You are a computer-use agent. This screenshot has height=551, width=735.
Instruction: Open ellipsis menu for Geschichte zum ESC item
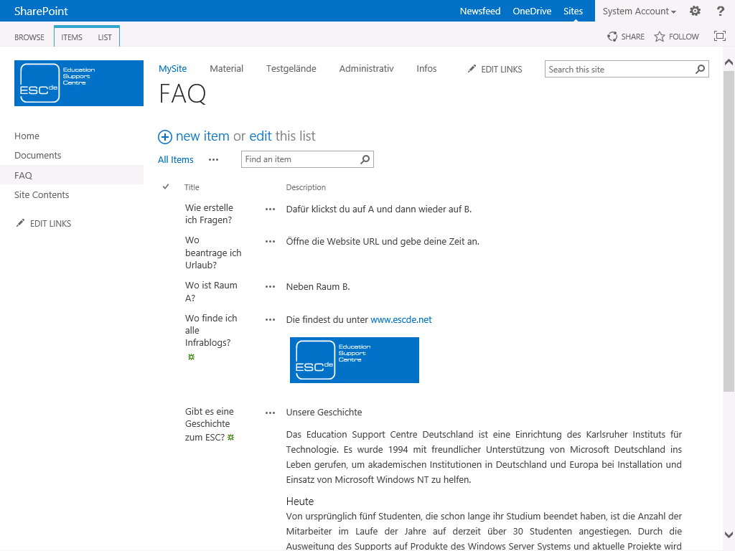270,413
